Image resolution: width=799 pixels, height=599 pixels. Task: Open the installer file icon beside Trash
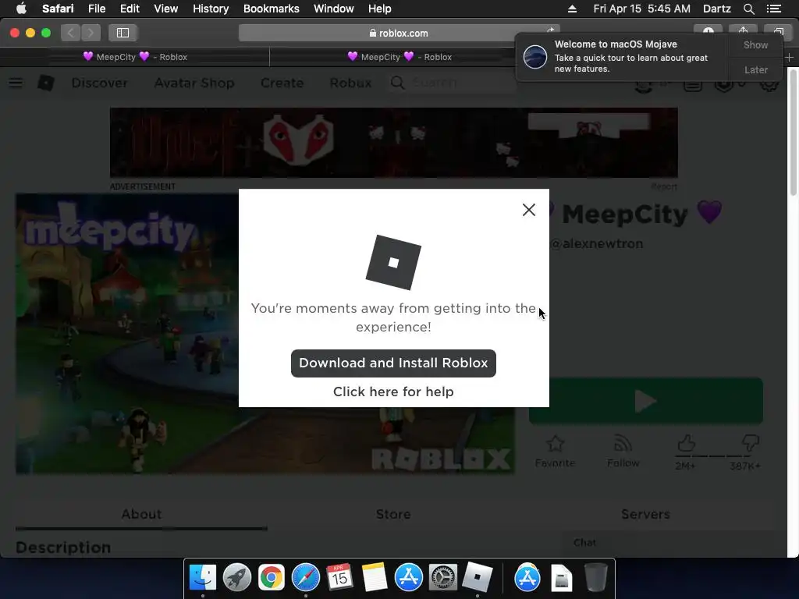pos(562,578)
